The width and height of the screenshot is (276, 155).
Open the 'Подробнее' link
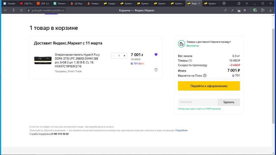pos(181,130)
